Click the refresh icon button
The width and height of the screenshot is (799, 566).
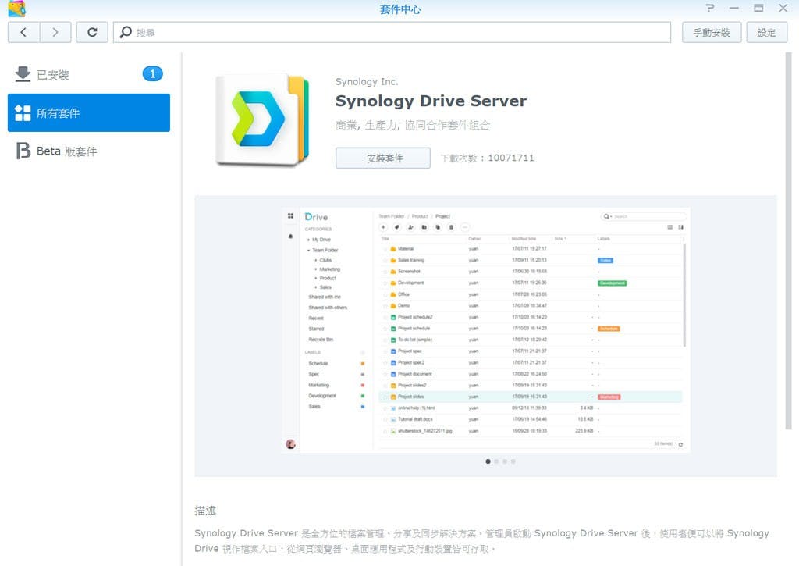tap(92, 32)
